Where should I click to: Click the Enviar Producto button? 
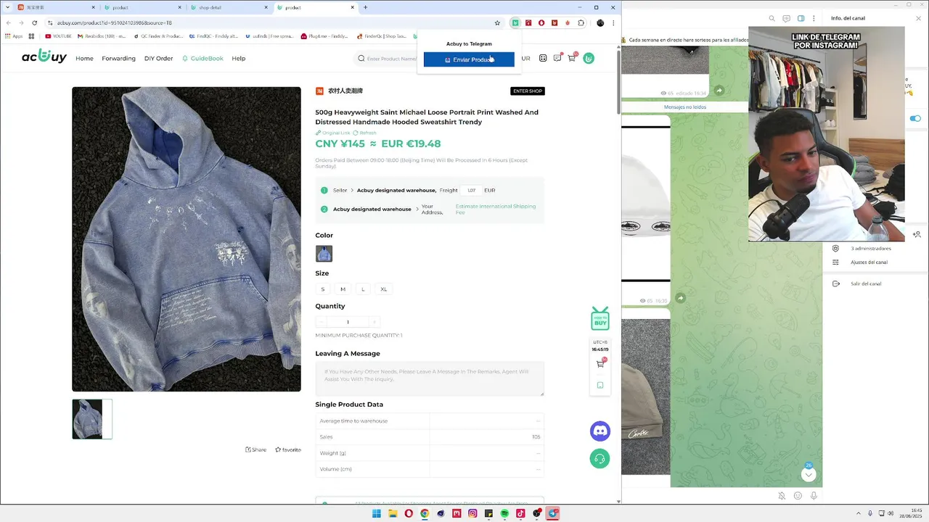point(469,59)
